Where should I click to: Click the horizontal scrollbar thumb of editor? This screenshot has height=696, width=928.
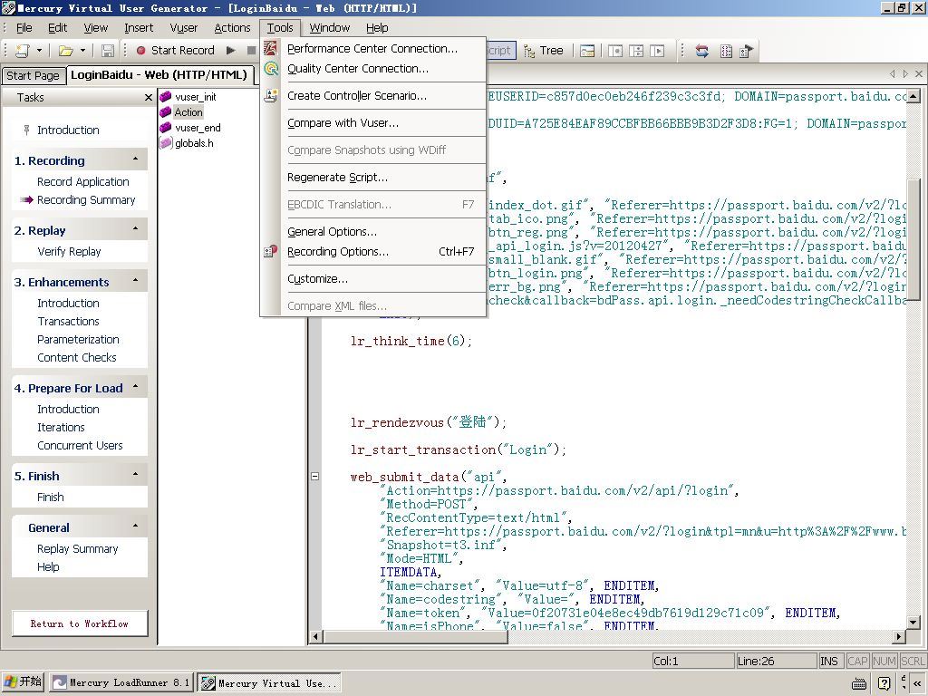coord(415,637)
